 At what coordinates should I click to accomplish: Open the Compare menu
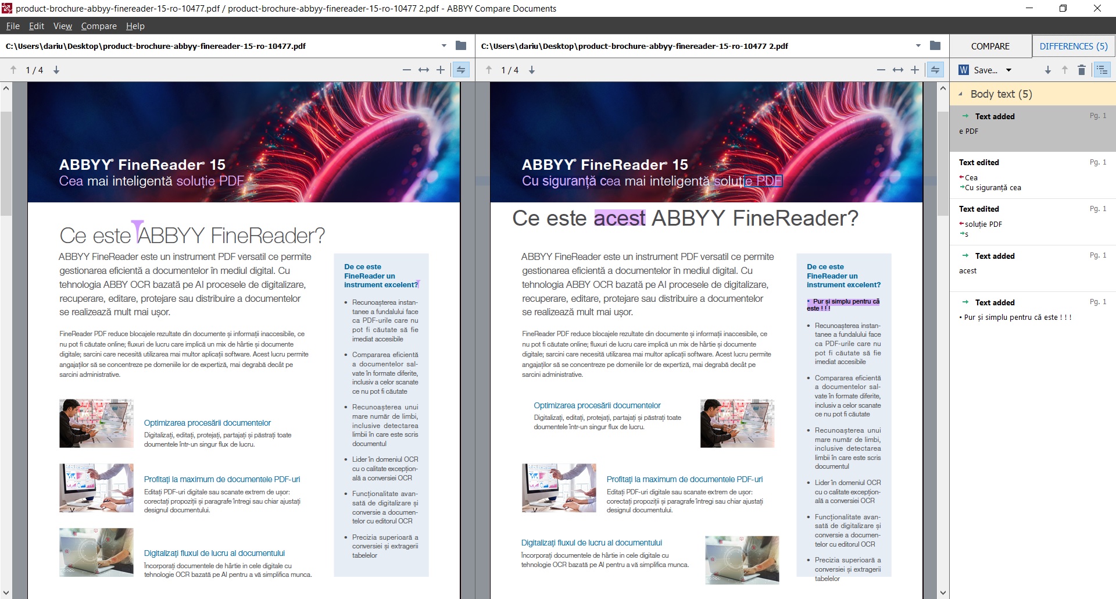pyautogui.click(x=99, y=26)
